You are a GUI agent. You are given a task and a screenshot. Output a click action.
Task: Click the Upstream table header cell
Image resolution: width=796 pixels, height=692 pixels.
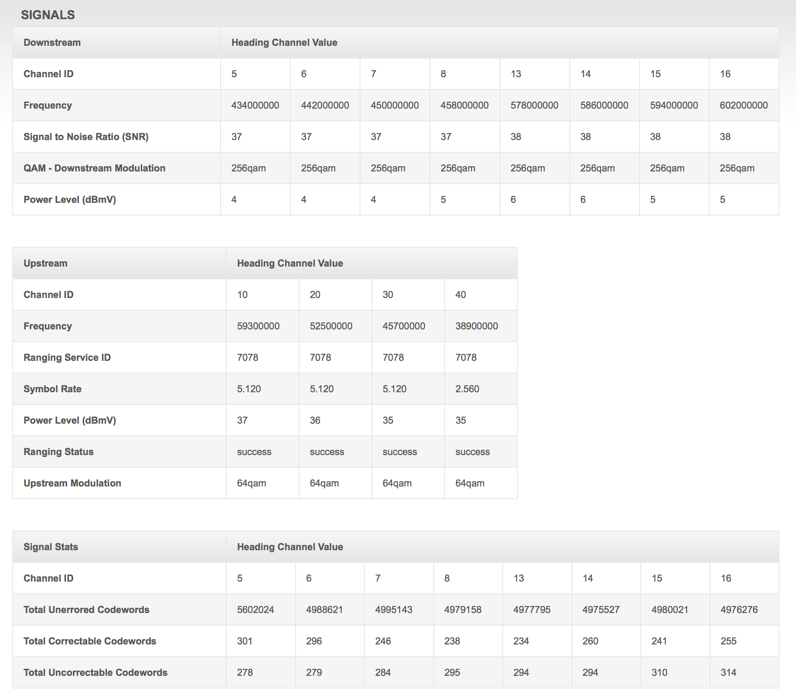[45, 264]
